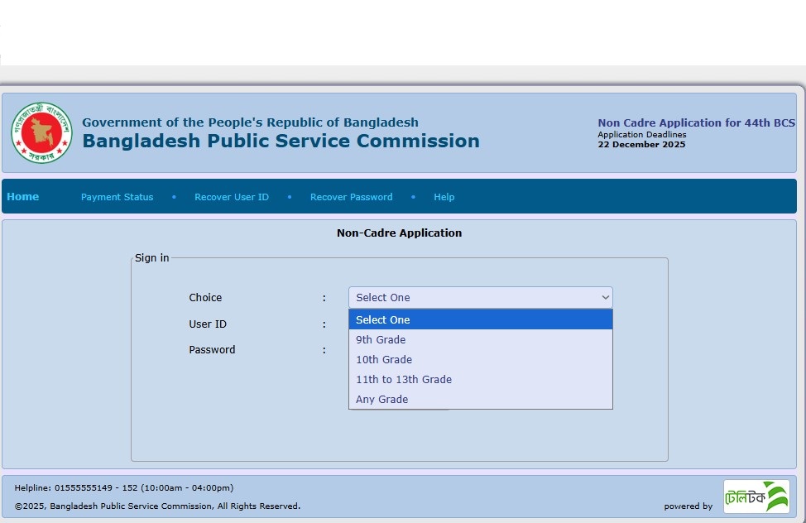This screenshot has height=523, width=806.
Task: Click the Password field label
Action: [212, 350]
